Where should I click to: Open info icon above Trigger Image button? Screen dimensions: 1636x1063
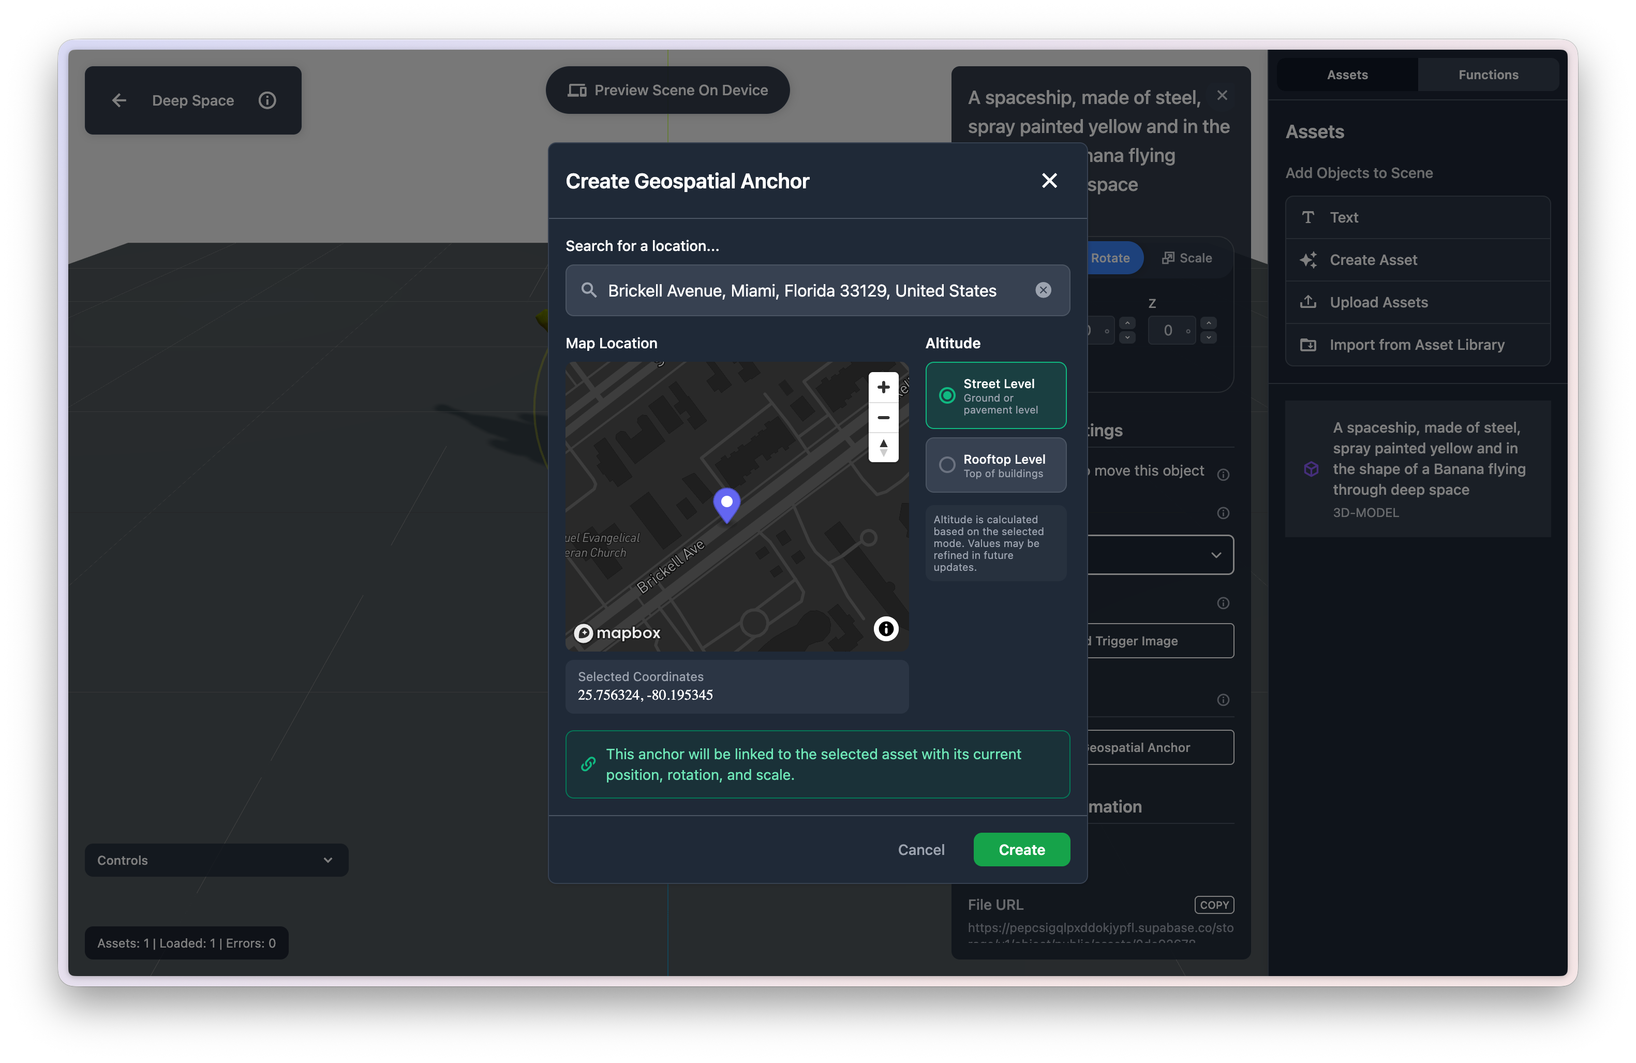click(x=1223, y=603)
